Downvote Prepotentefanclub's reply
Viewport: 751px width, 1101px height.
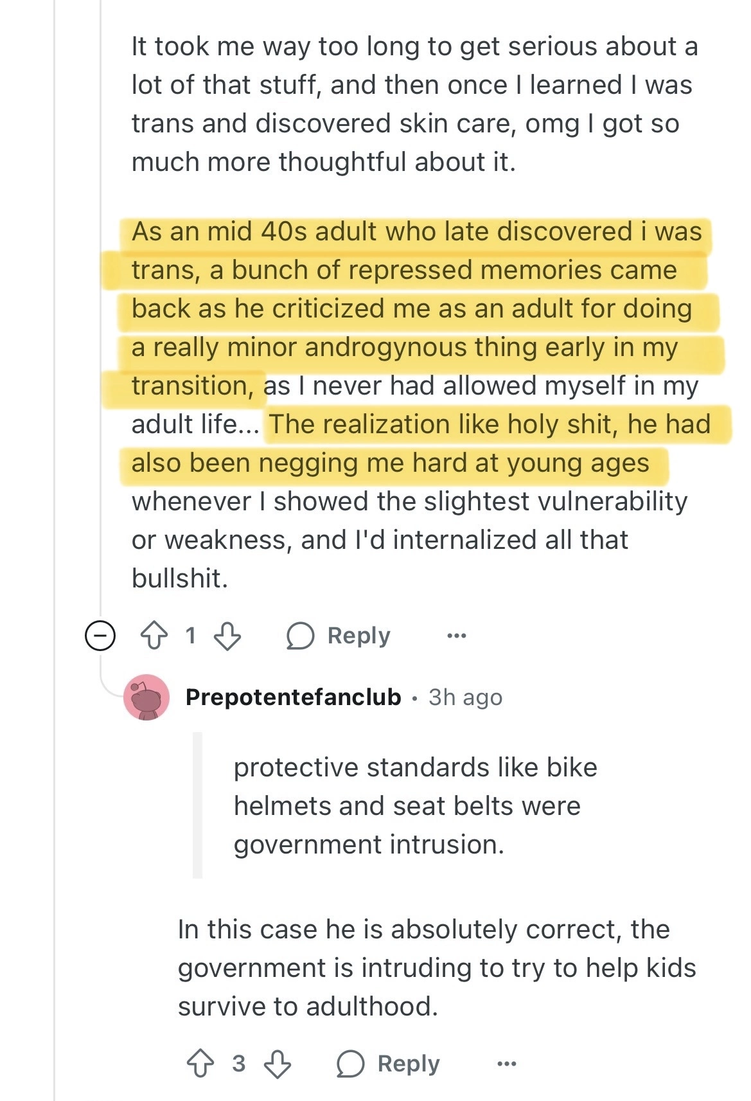click(x=278, y=1064)
